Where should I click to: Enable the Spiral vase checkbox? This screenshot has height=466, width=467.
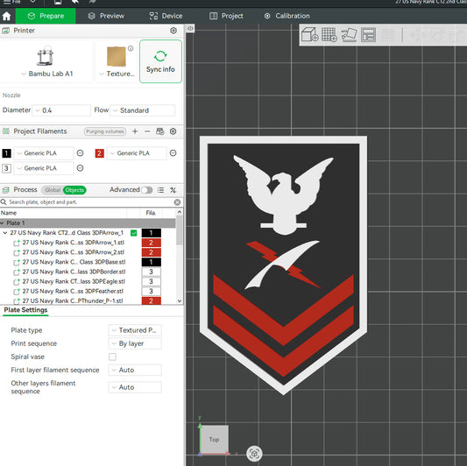pyautogui.click(x=112, y=357)
